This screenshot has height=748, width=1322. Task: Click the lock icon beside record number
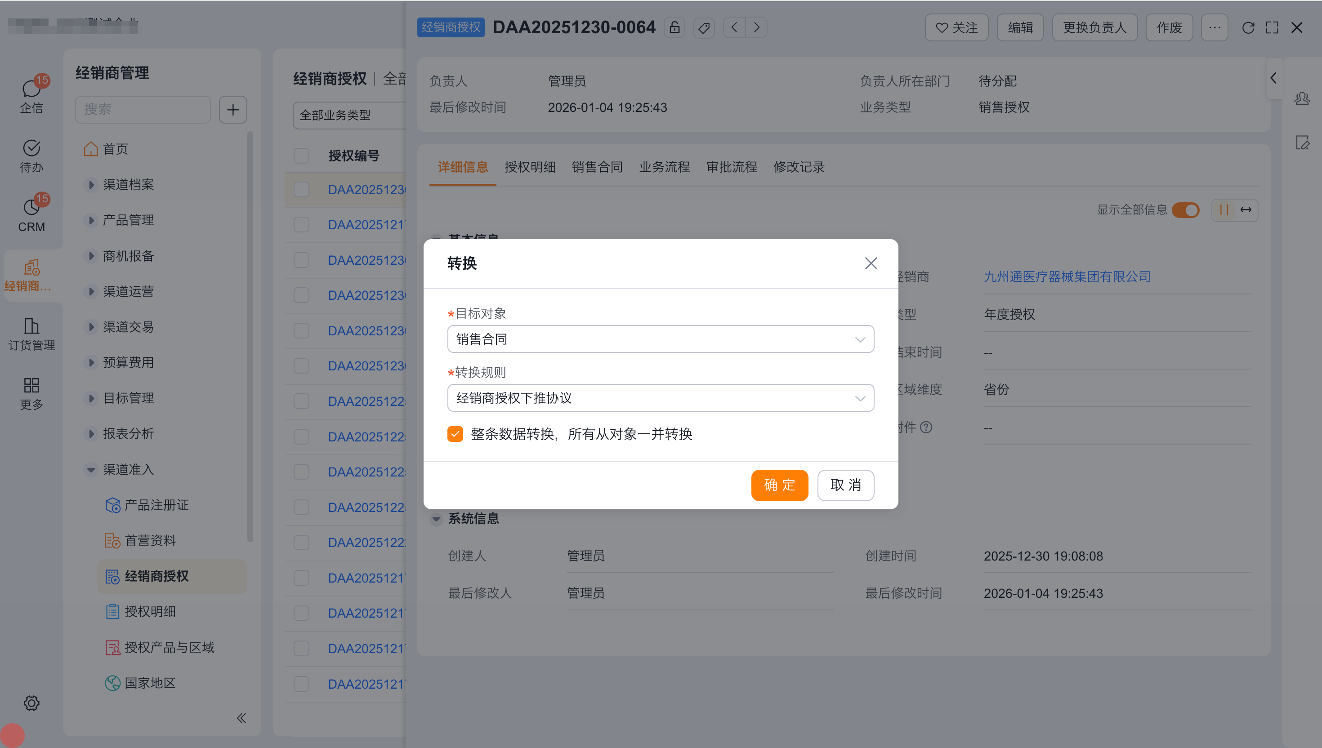(x=674, y=28)
